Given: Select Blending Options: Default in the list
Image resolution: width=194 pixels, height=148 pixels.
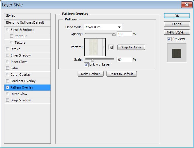Looking at the screenshot, I should 25,22.
